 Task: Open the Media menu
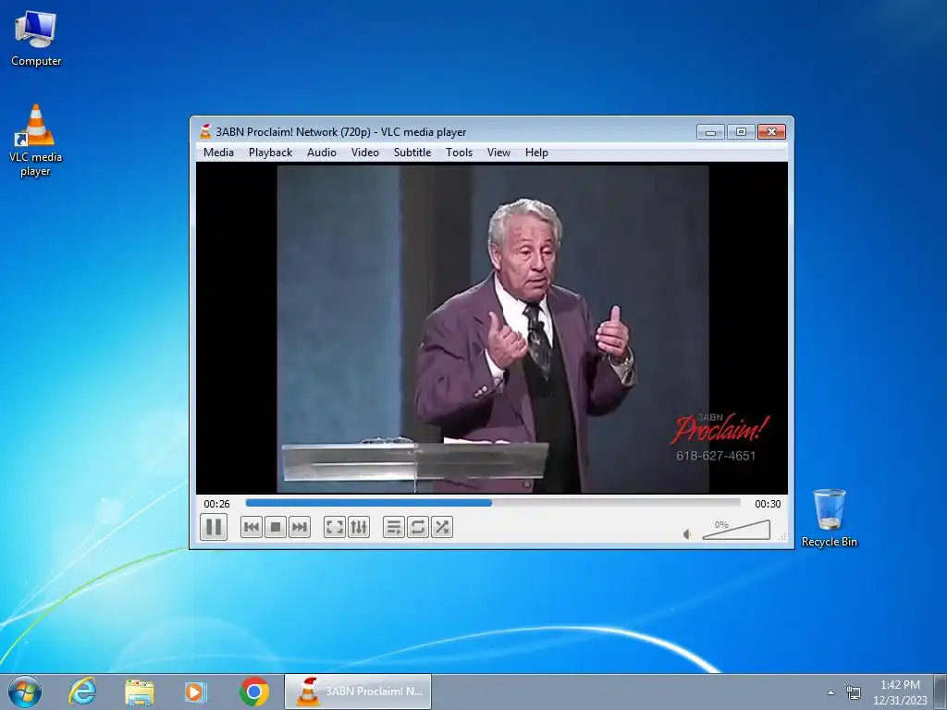(x=218, y=153)
